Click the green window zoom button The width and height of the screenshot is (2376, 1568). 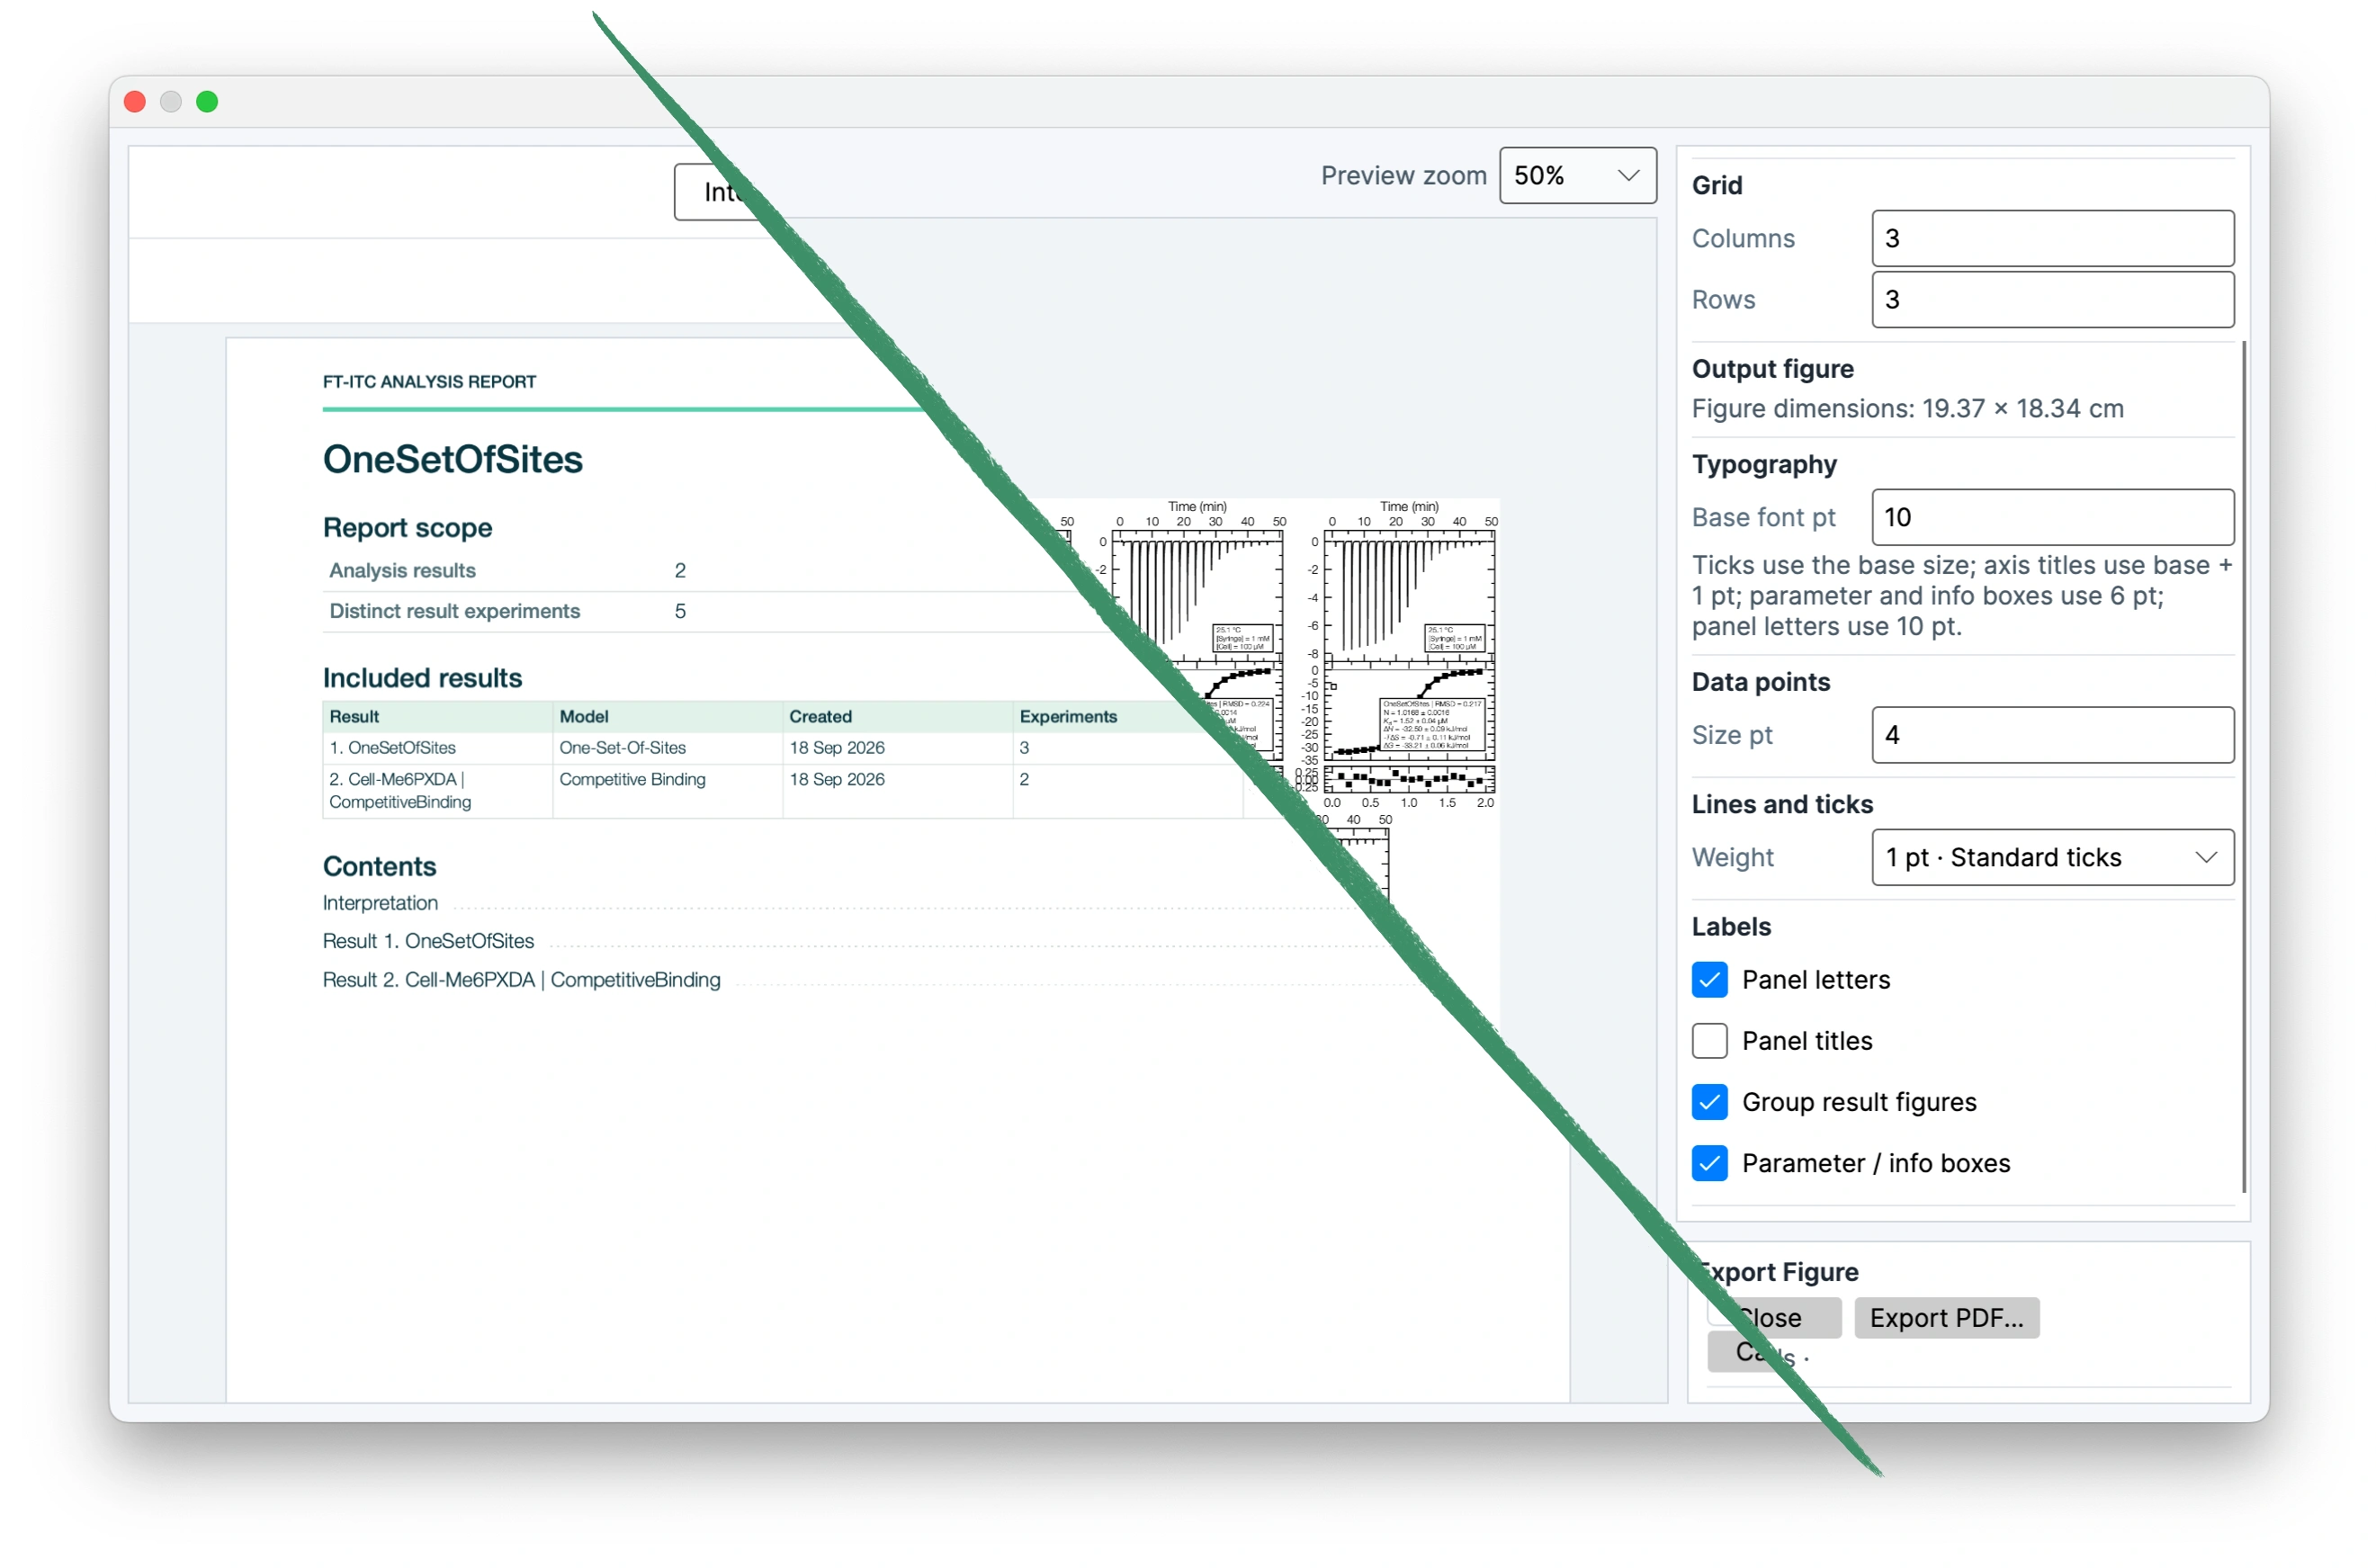pyautogui.click(x=207, y=102)
